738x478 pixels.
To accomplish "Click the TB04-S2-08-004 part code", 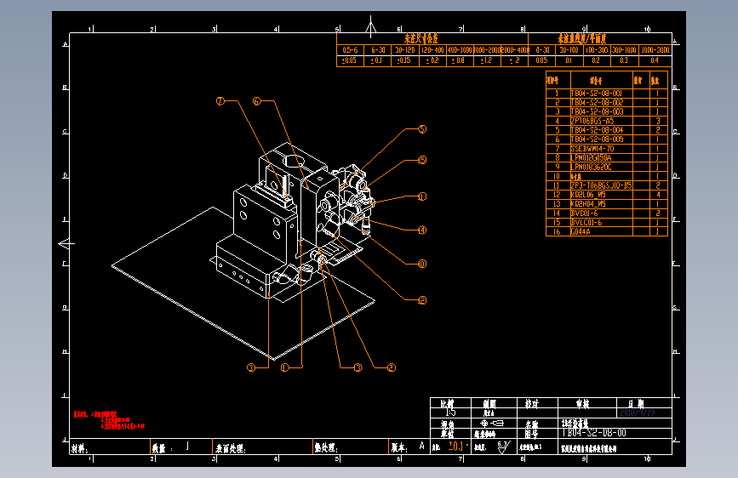I will [x=597, y=130].
